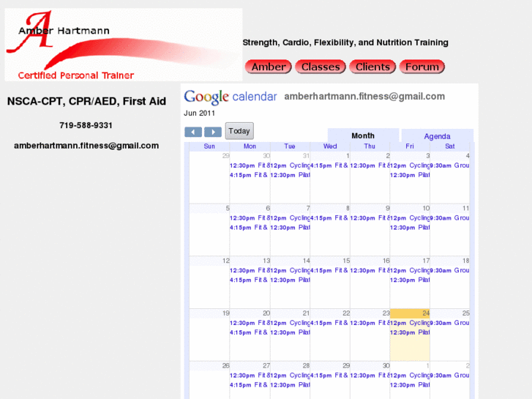532x399 pixels.
Task: Open June 10 12:30pm Pilates event
Action: [x=410, y=228]
